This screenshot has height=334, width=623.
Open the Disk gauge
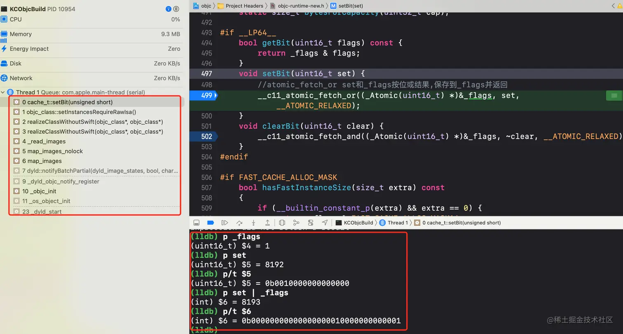pos(91,63)
